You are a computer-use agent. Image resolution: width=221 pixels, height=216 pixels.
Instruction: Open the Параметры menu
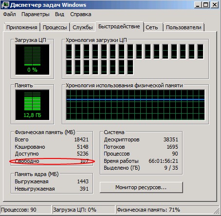tap(36, 14)
